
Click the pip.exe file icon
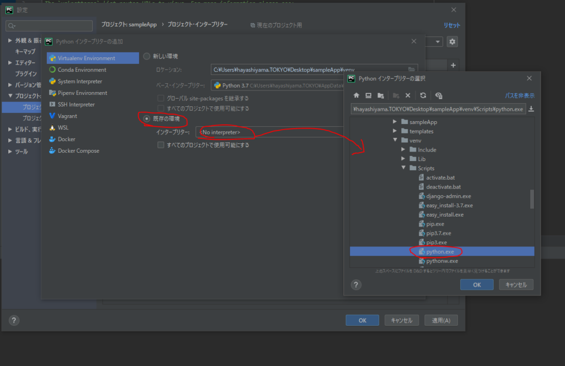click(422, 224)
